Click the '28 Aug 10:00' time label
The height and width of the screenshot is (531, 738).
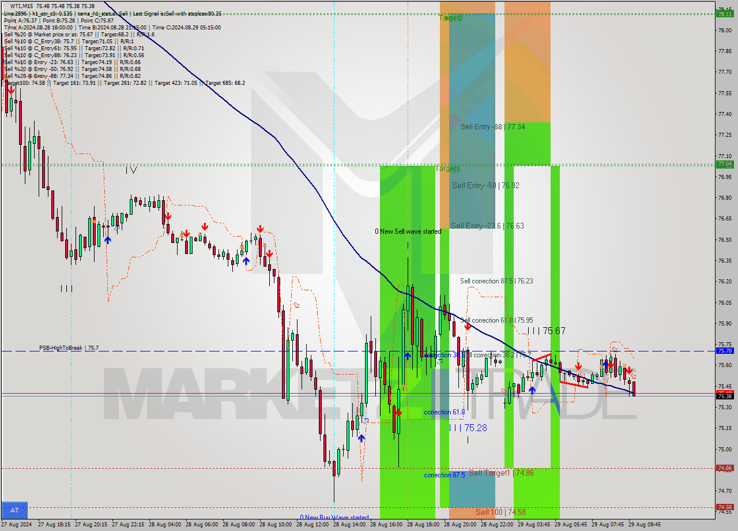pos(275,525)
